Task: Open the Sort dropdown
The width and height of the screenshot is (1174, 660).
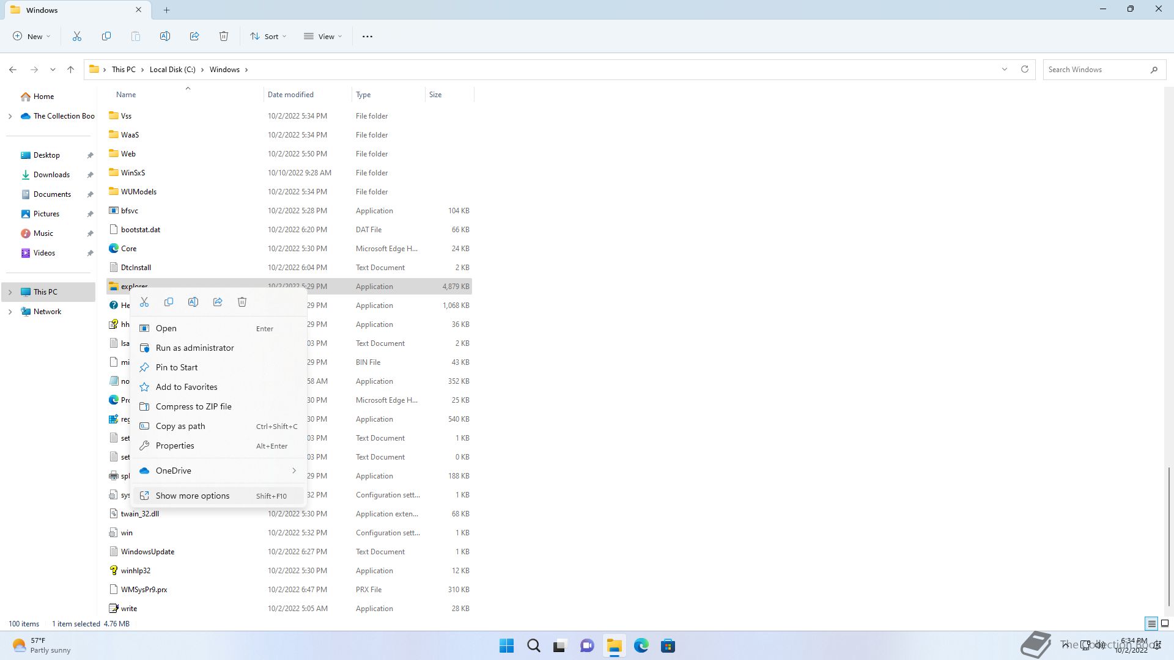Action: pos(268,37)
